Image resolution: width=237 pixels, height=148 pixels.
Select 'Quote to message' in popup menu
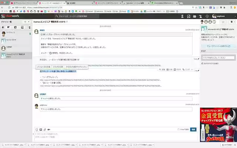tap(44, 67)
